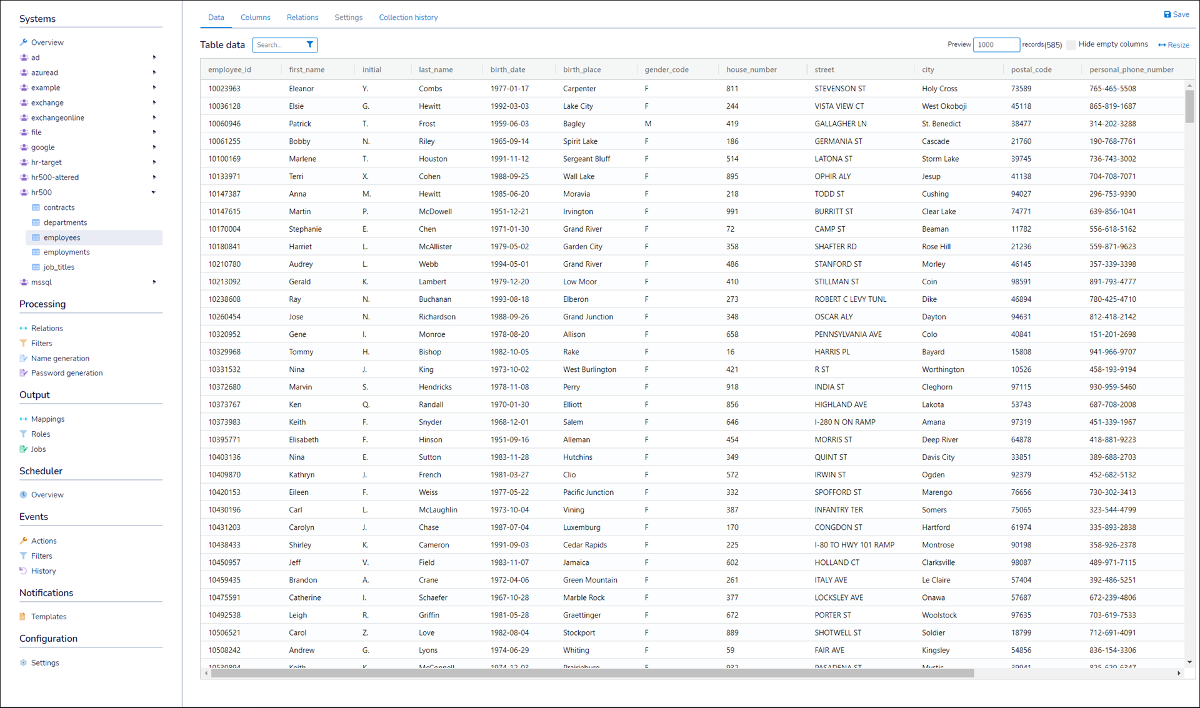This screenshot has width=1200, height=708.
Task: Click the horizontal scrollbar below the table
Action: (592, 673)
